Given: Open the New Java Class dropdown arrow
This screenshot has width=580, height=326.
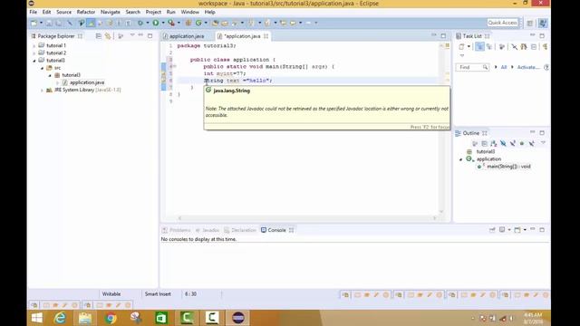Looking at the screenshot, I should [206, 23].
